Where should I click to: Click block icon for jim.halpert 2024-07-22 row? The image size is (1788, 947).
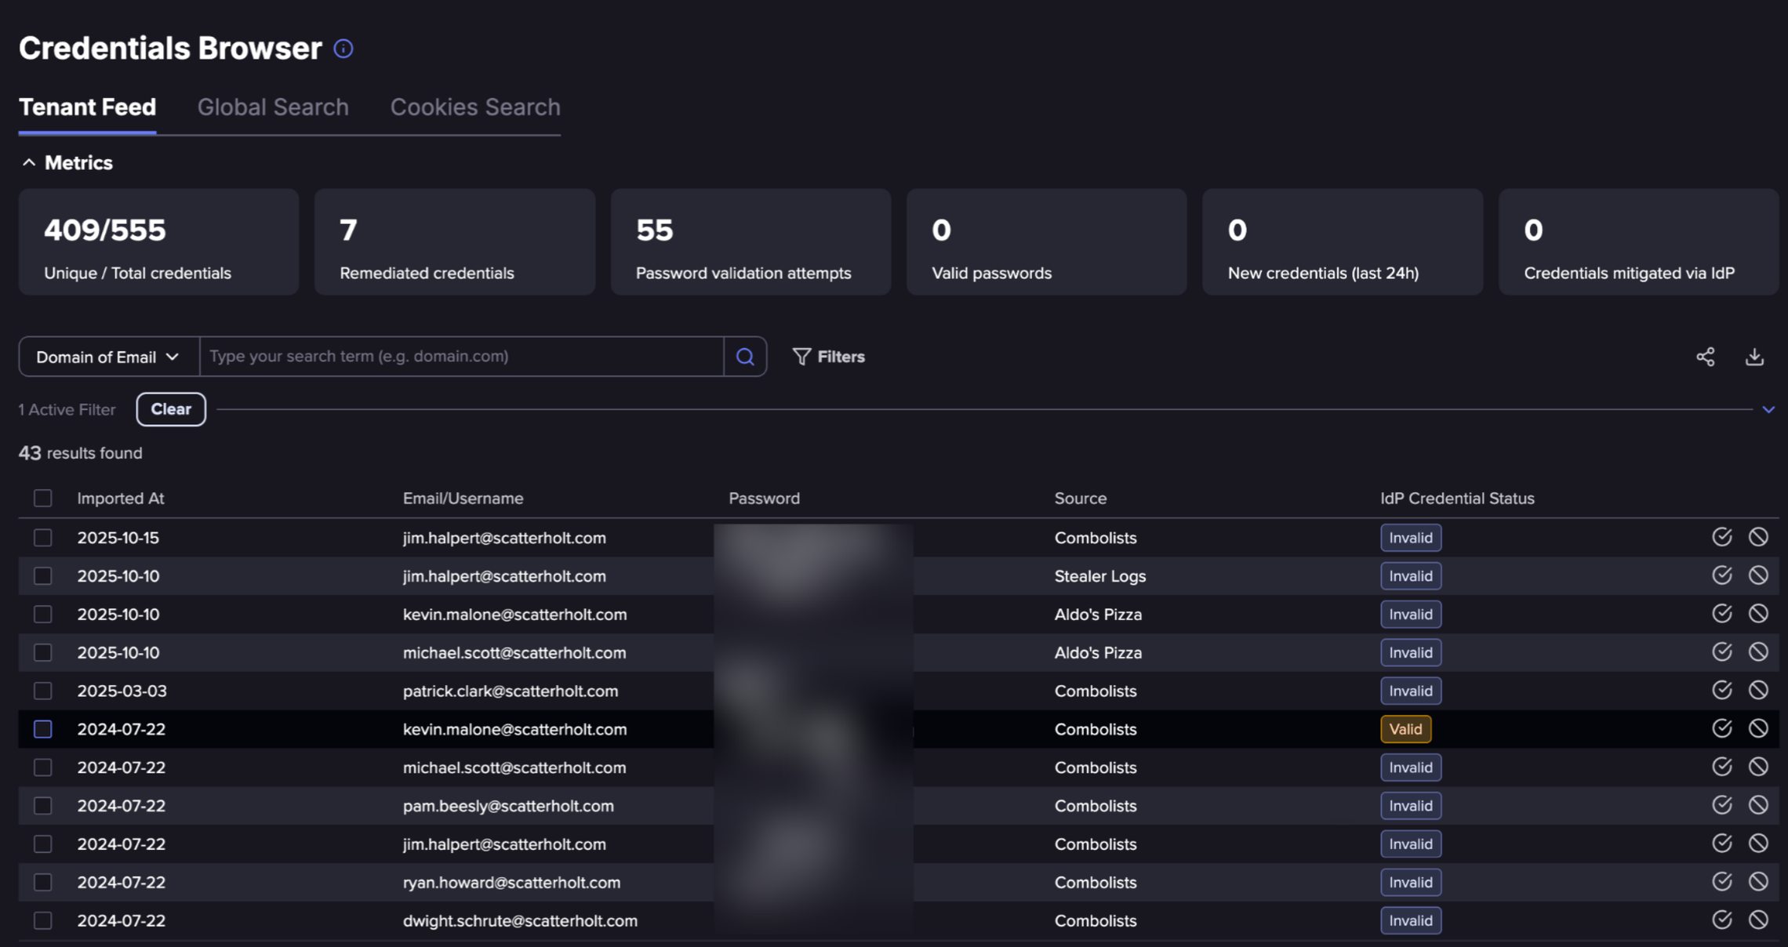1758,844
